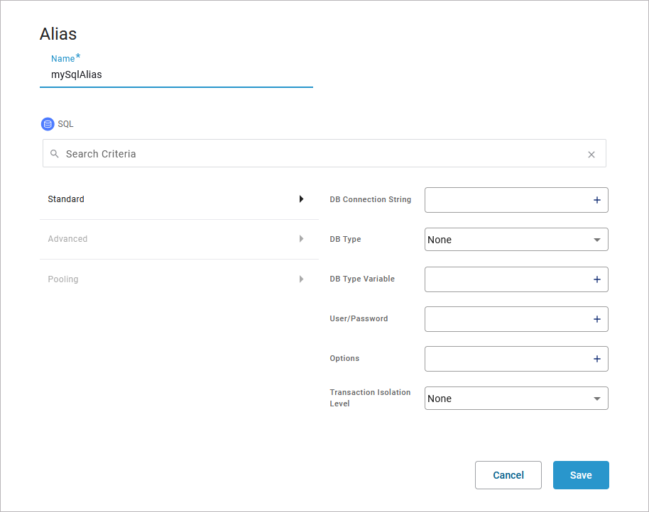Click the search magnifier icon
This screenshot has width=649, height=512.
[x=55, y=154]
